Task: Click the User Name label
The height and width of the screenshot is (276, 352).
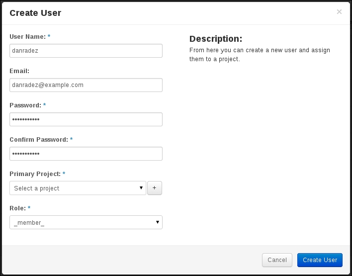Action: pyautogui.click(x=28, y=37)
